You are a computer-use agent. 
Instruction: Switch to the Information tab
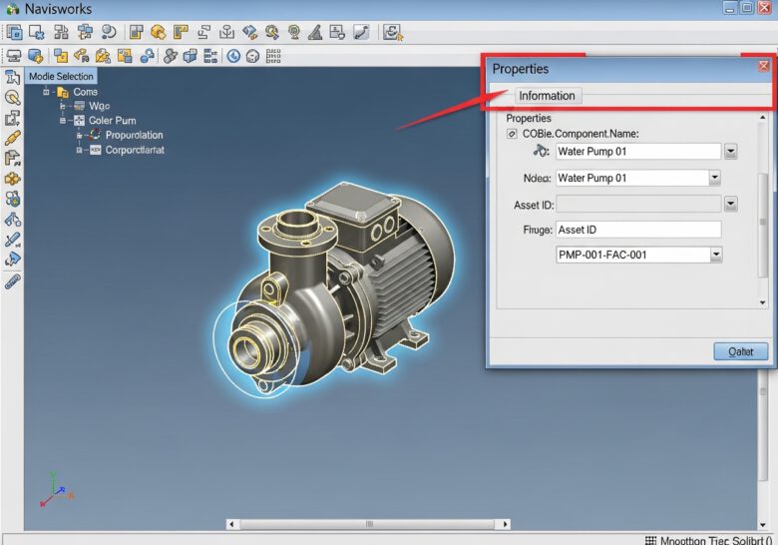(547, 96)
